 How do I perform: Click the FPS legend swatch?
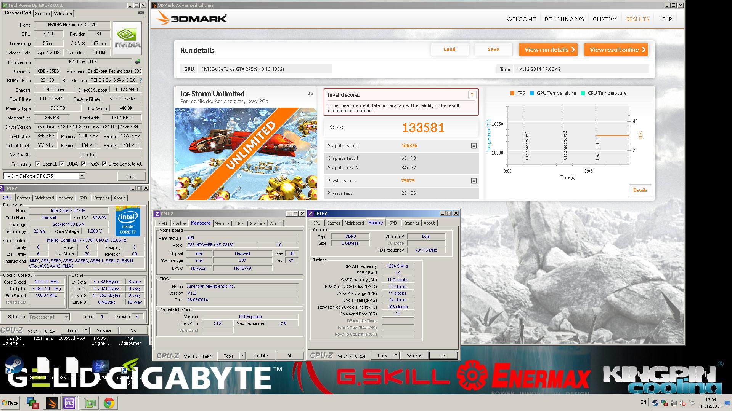pos(512,93)
